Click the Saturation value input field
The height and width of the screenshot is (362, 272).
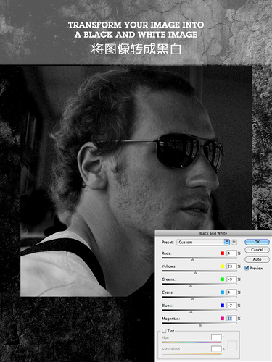(216, 348)
